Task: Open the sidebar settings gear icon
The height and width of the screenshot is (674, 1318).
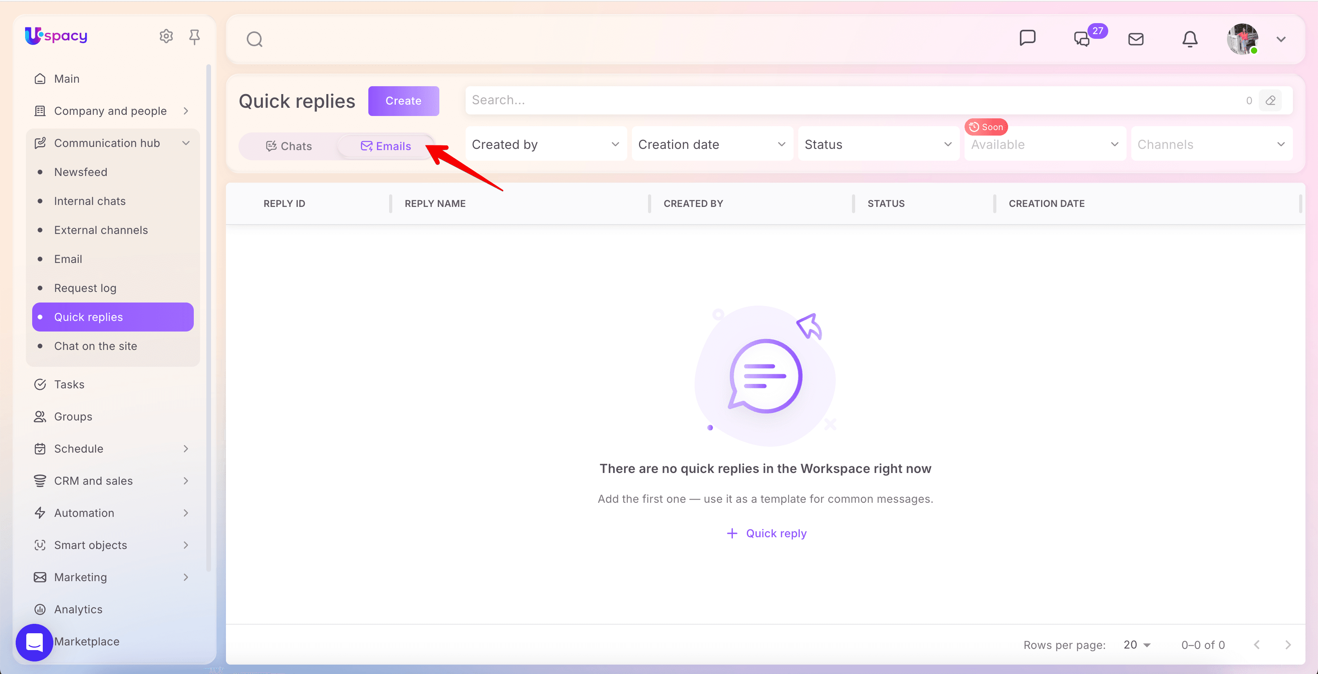Action: 166,36
